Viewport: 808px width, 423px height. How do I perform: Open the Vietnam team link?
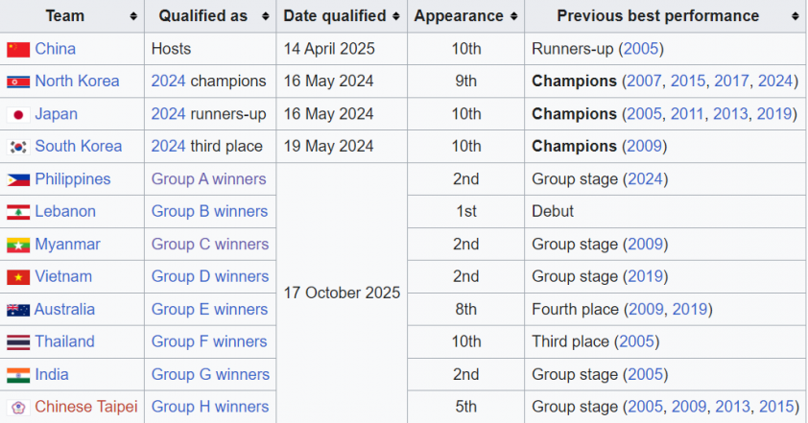click(x=63, y=277)
